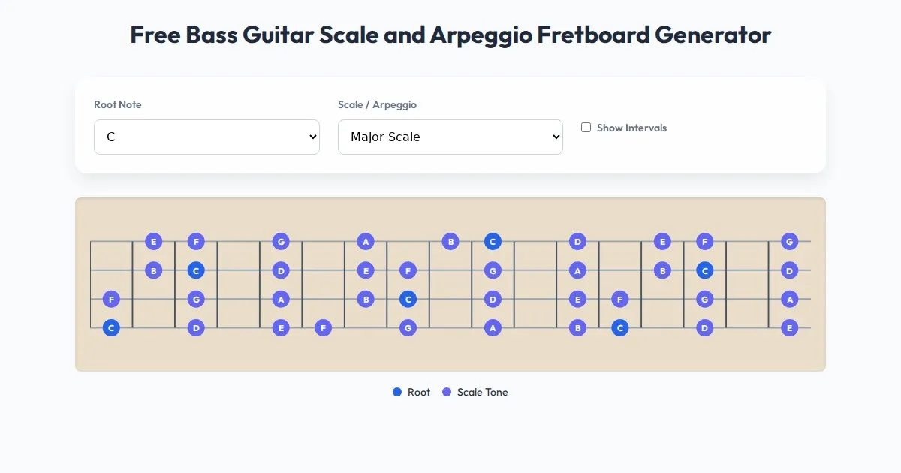Viewport: 901px width, 473px height.
Task: Click the leftmost F marker on the fretboard
Action: tap(111, 299)
